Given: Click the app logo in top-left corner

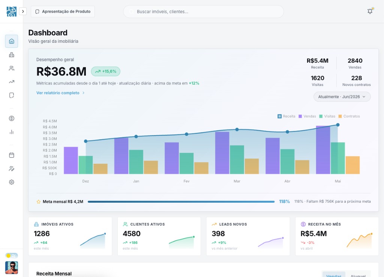Looking at the screenshot, I should coord(12,12).
